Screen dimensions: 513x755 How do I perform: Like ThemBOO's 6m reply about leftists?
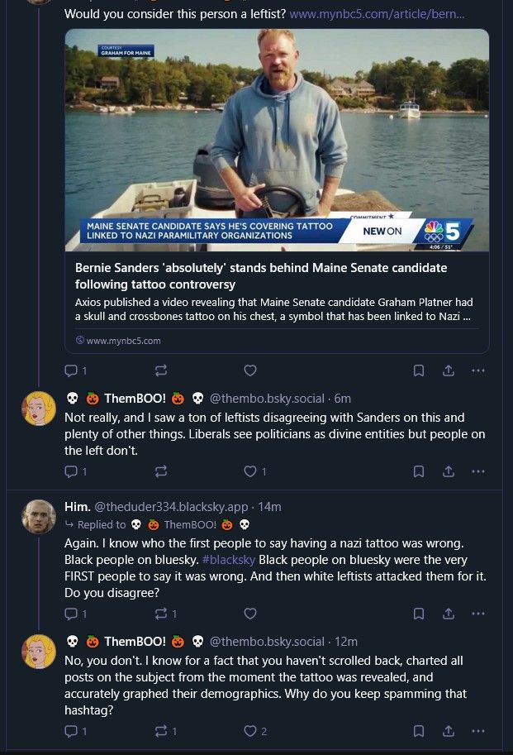point(250,471)
